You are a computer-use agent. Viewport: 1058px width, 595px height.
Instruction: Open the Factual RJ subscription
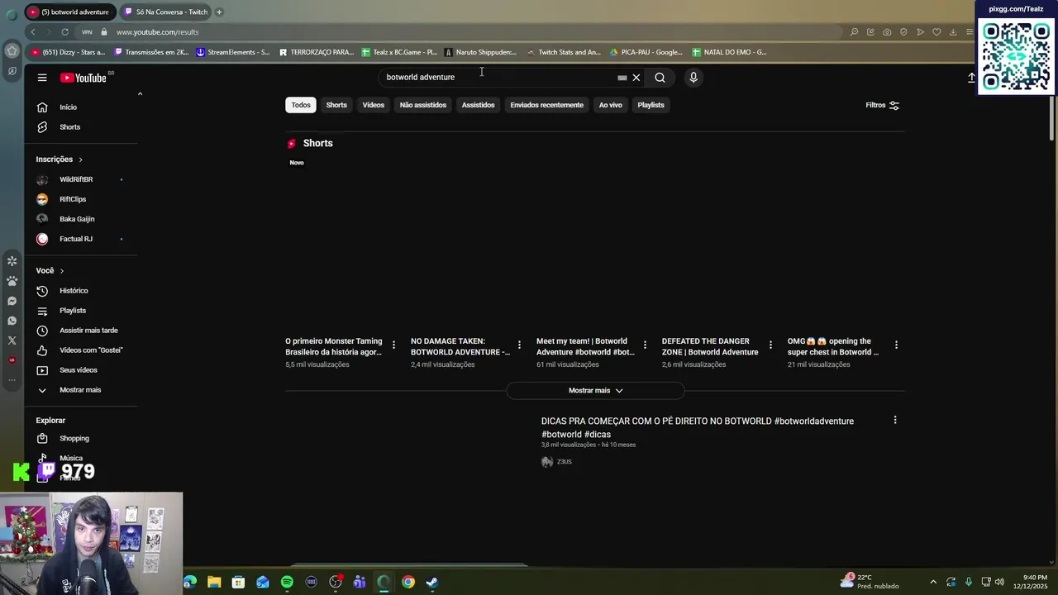[81, 239]
